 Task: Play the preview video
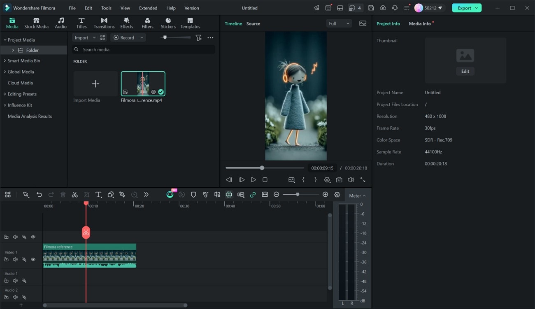pyautogui.click(x=253, y=180)
